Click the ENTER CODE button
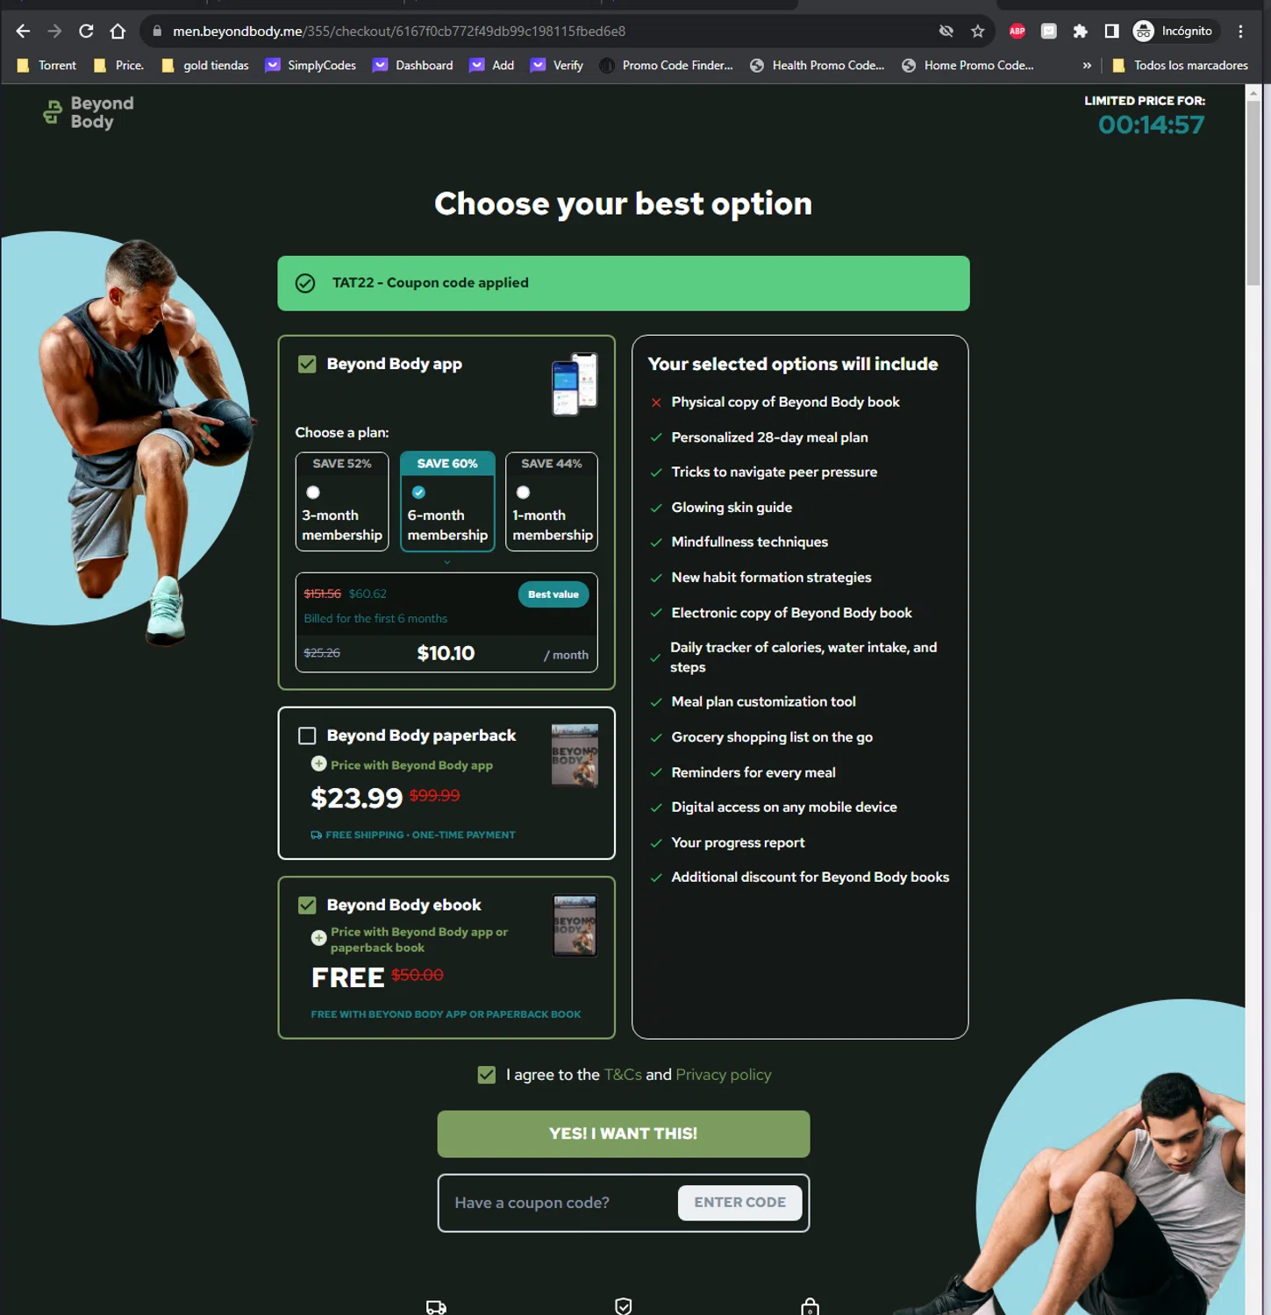The height and width of the screenshot is (1315, 1271). (x=739, y=1203)
